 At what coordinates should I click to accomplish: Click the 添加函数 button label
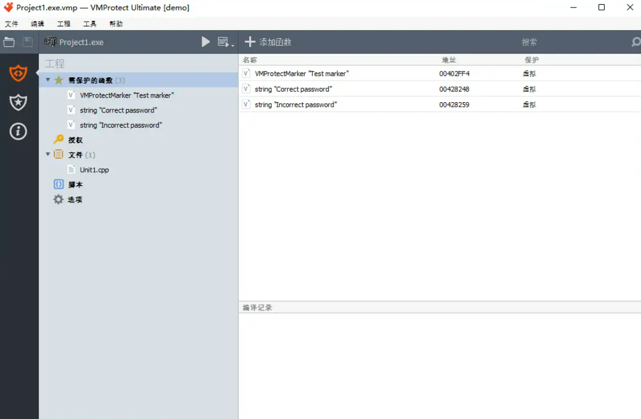[275, 42]
